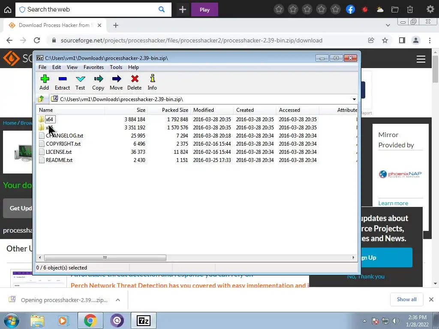439x329 pixels.
Task: Reload the SourceForge page
Action: (x=37, y=40)
